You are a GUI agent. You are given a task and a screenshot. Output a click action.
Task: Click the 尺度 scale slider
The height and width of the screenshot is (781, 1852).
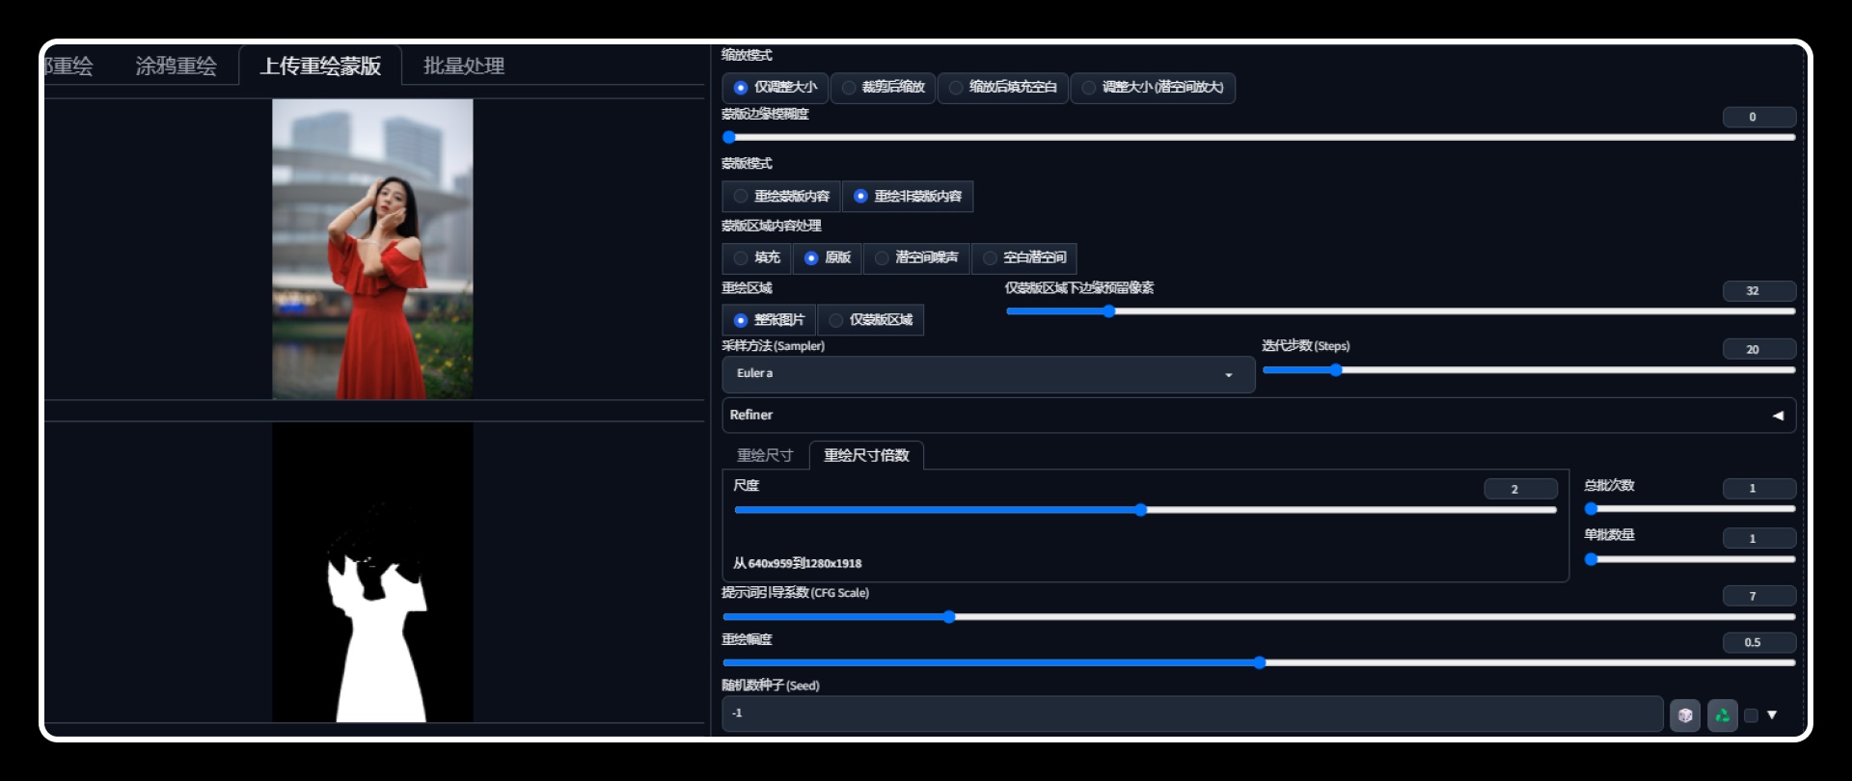(1145, 510)
